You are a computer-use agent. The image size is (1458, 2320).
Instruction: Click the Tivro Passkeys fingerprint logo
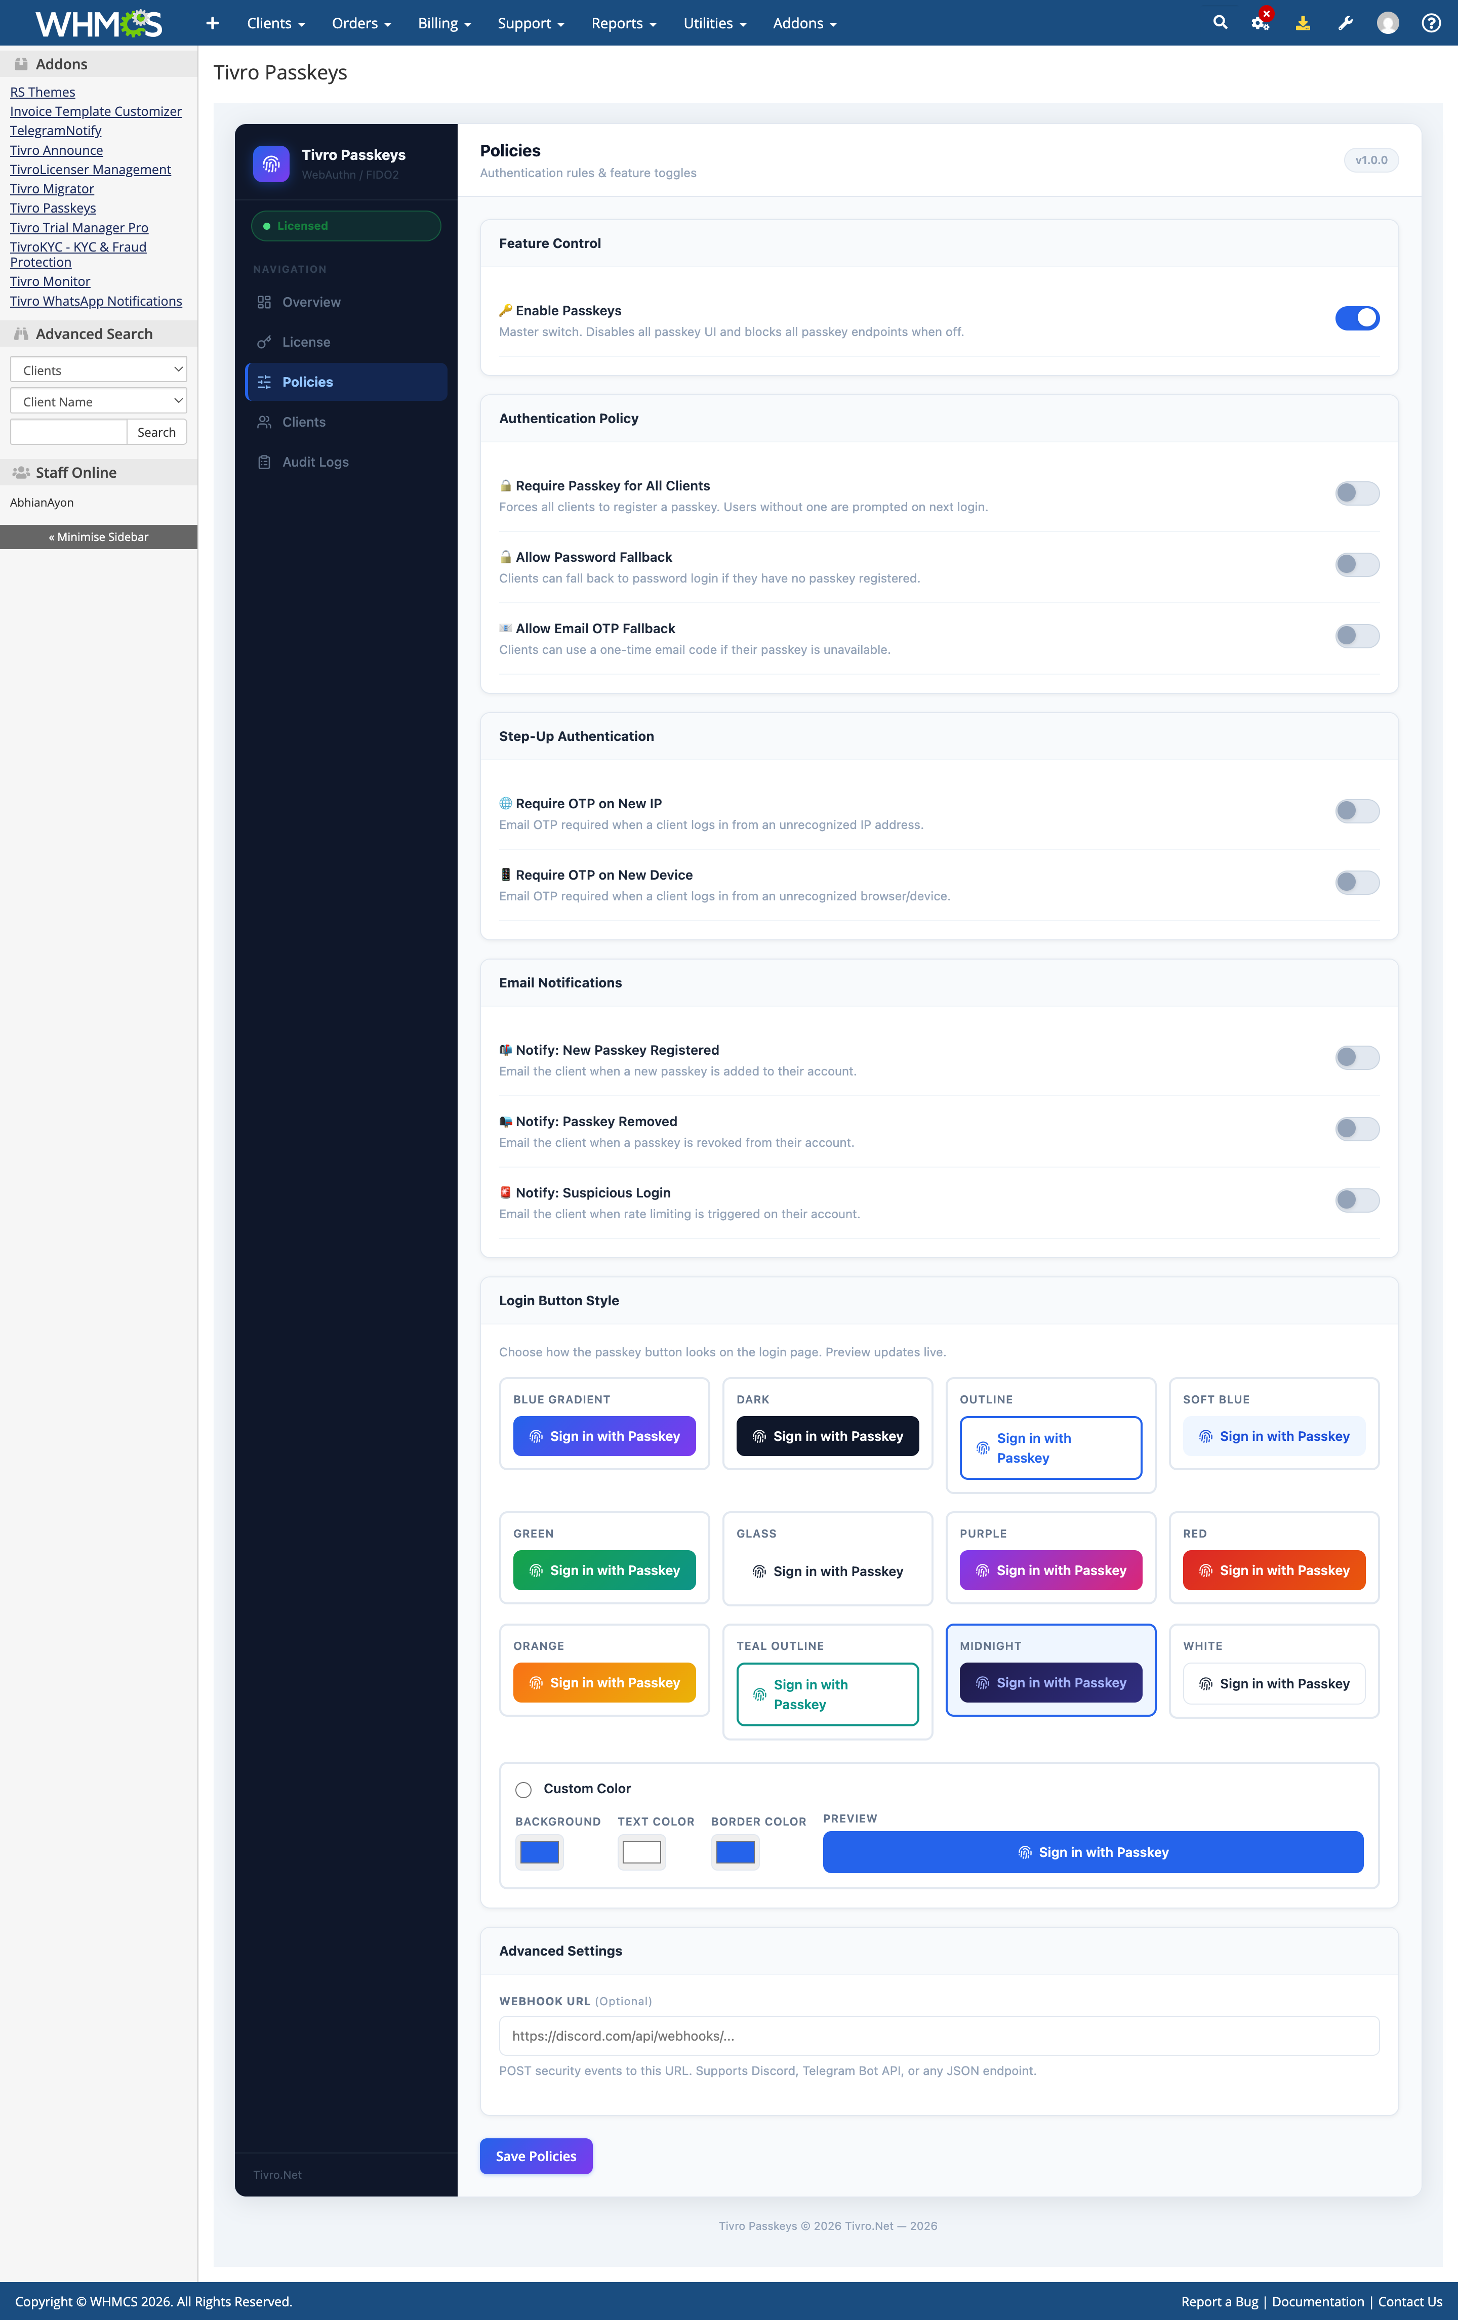pos(271,163)
